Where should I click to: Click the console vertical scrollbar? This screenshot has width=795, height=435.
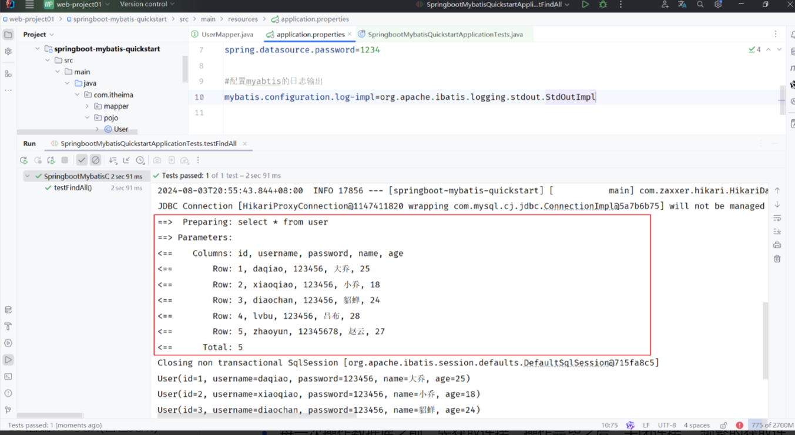tap(765, 340)
